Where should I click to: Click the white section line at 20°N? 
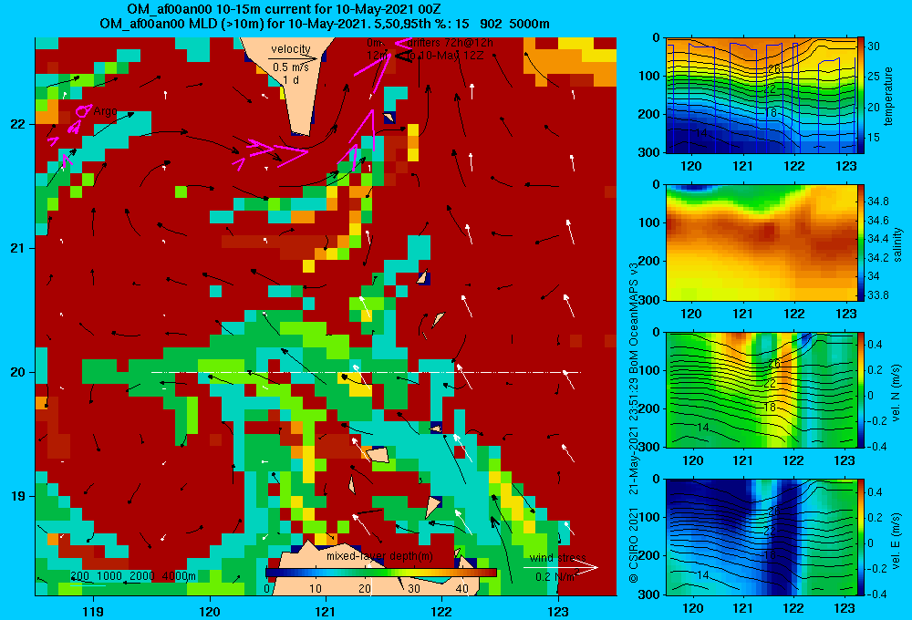[366, 372]
